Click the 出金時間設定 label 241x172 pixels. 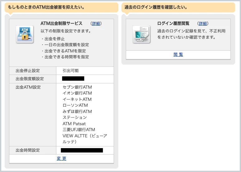pyautogui.click(x=28, y=150)
